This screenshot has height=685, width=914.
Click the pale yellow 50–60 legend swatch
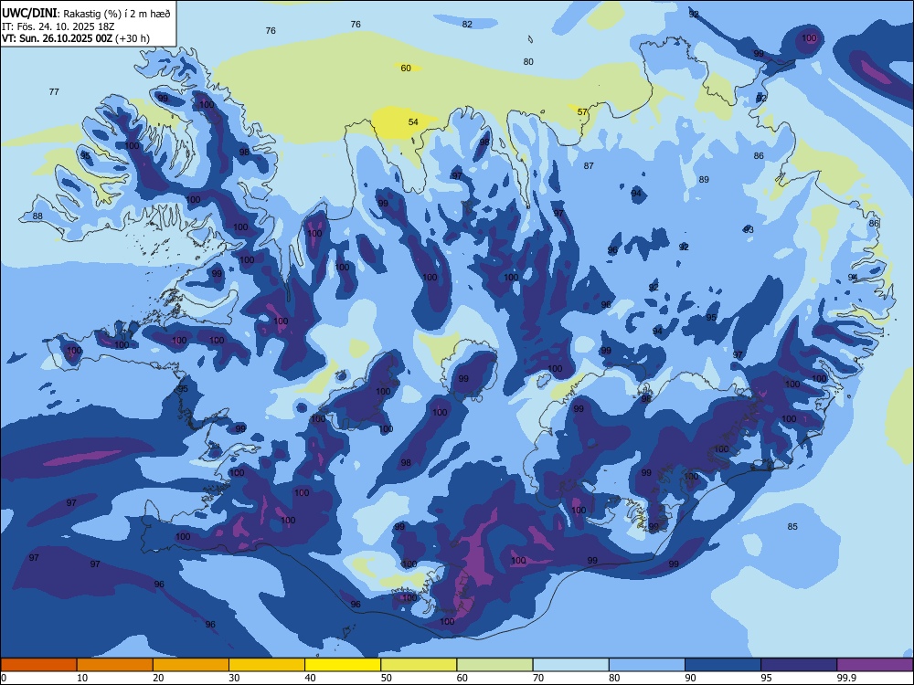(419, 665)
